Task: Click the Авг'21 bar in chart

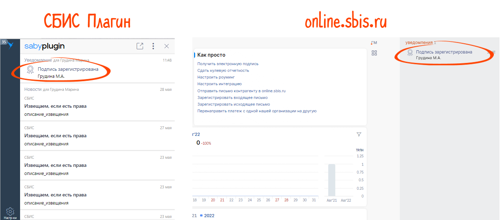Action: click(331, 180)
